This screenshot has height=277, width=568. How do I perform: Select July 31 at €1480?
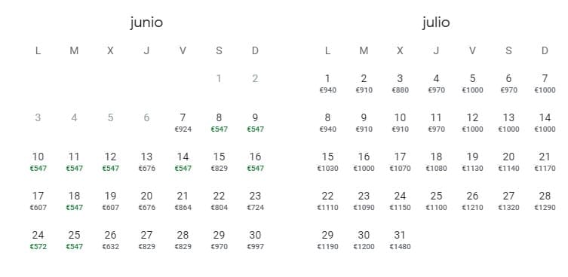400,240
